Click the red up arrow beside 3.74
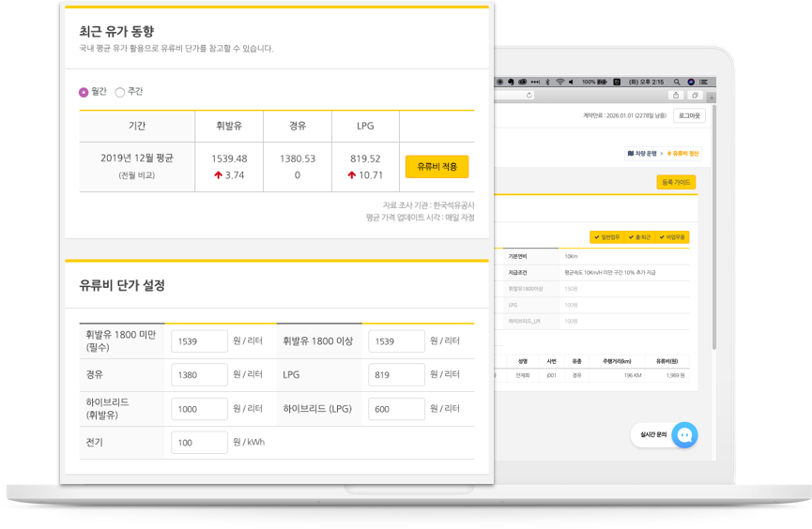Image resolution: width=812 pixels, height=529 pixels. coord(218,175)
